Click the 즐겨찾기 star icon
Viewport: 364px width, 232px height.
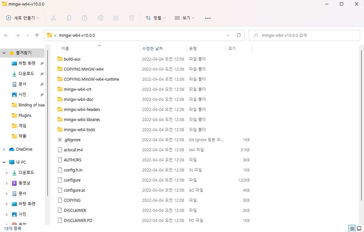12,53
